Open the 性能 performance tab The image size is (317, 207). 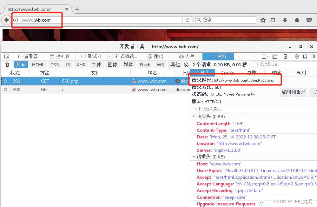[155, 56]
